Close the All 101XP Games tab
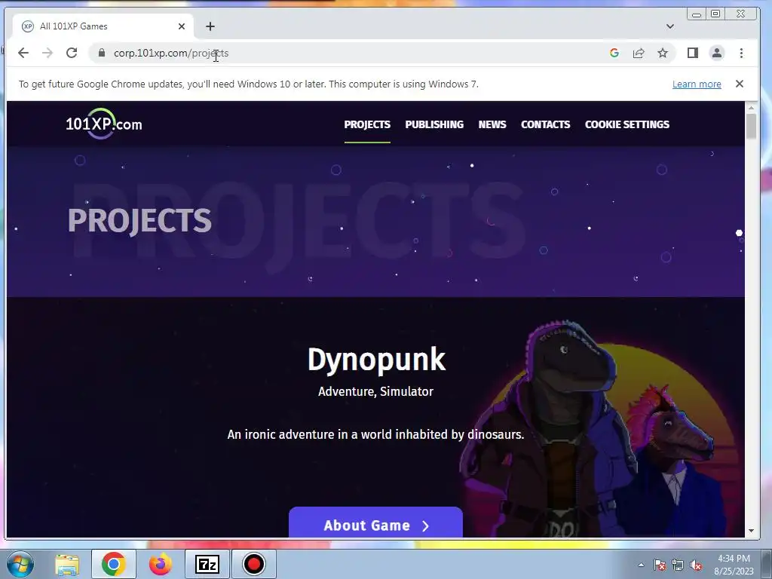 [x=182, y=26]
